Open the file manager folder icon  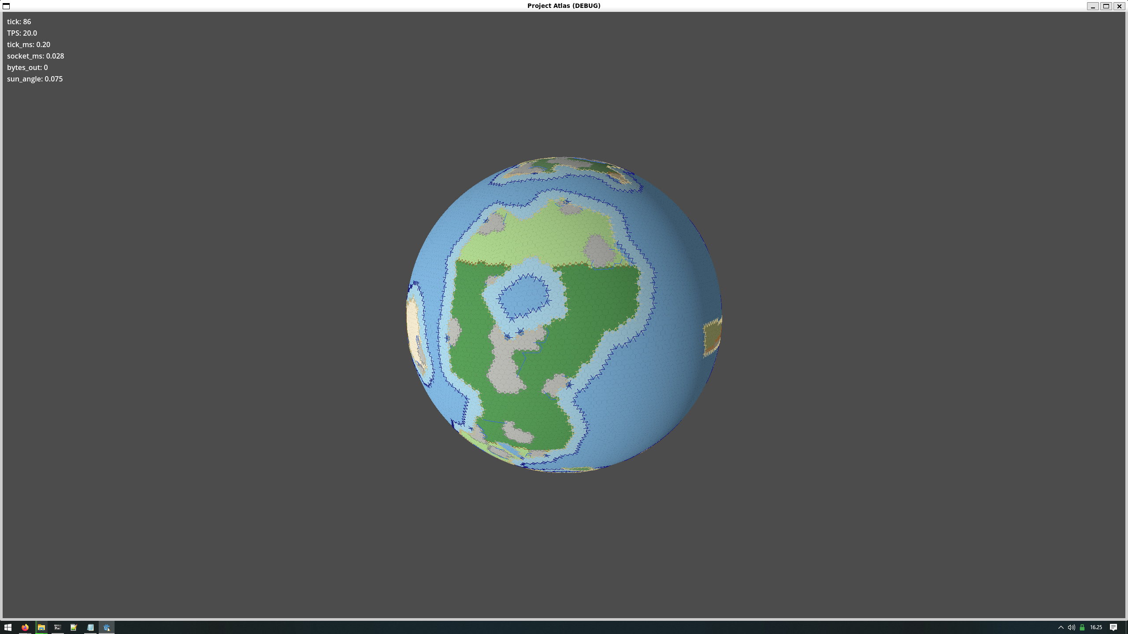click(x=41, y=627)
